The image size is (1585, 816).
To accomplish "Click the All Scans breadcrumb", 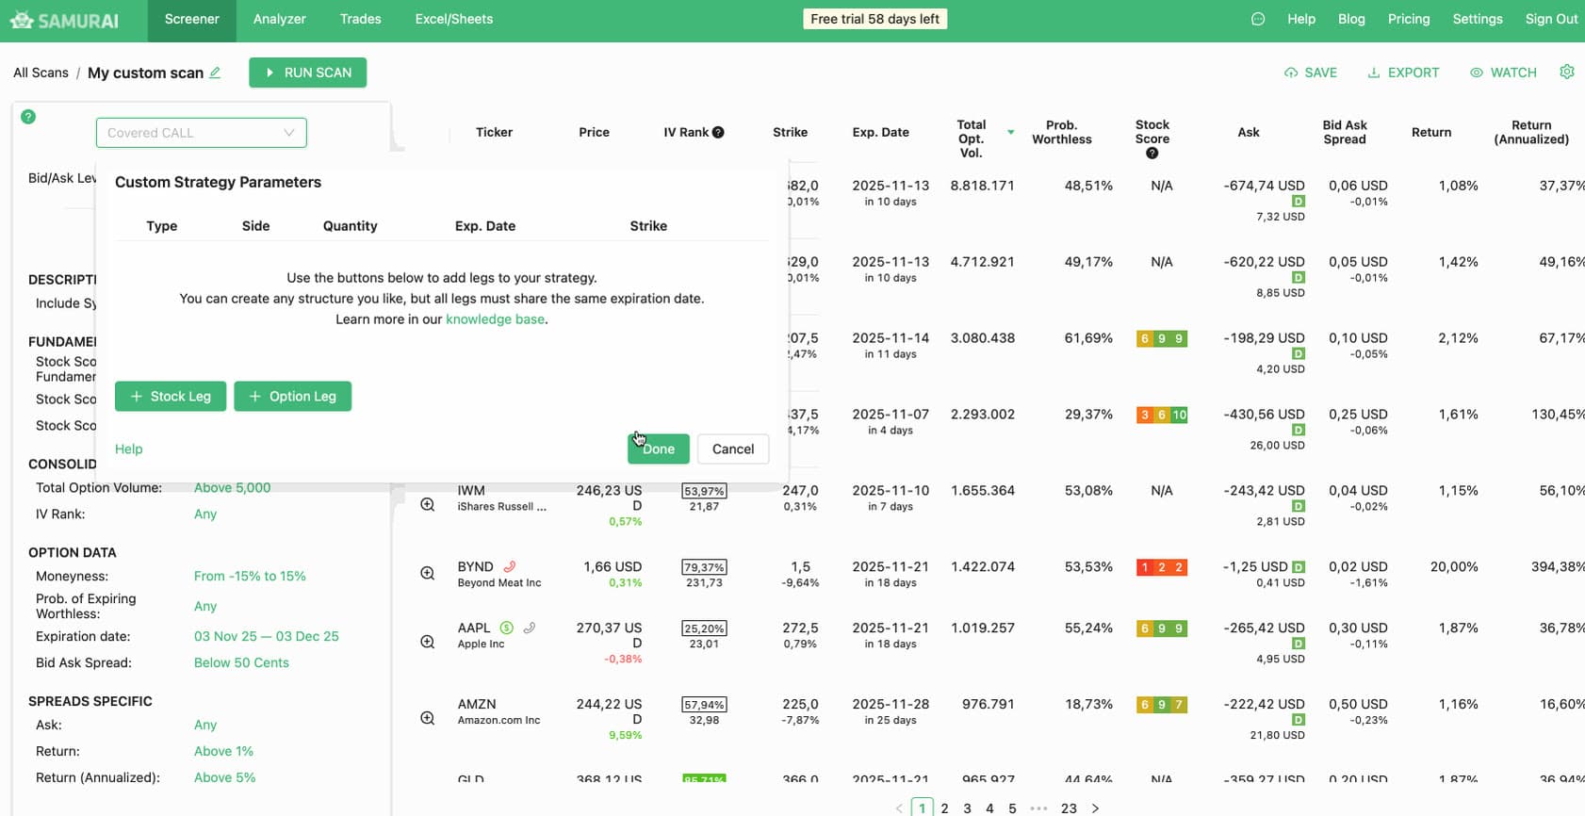I will 41,73.
